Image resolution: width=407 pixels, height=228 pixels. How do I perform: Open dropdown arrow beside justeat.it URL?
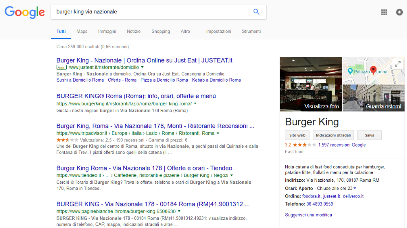pos(142,67)
